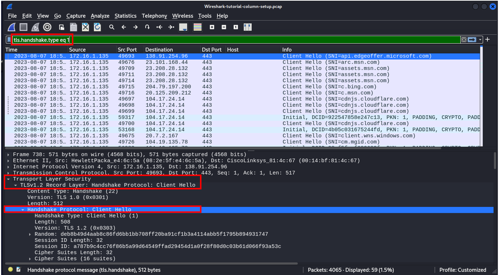Open recent display filters dropdown
This screenshot has height=275, width=499.
(480, 40)
